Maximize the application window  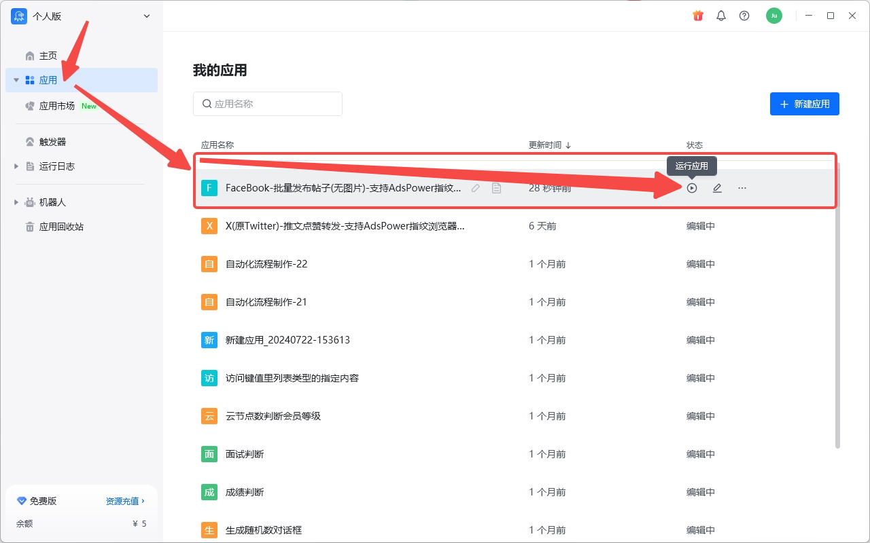831,16
